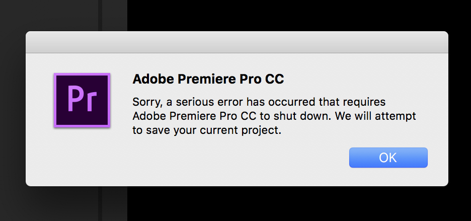Click the gray title bar of the error dialog
Screen dimensions: 471x221
coord(237,42)
